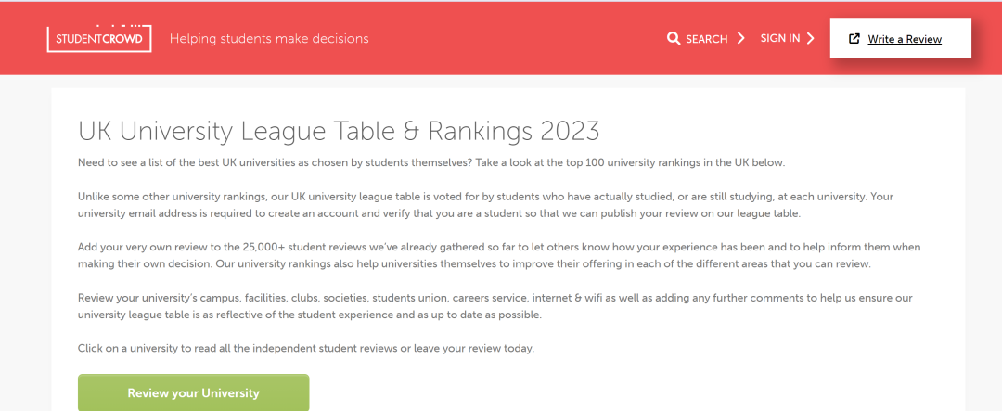The width and height of the screenshot is (1002, 411).
Task: Select the UK University League Table heading
Action: 339,131
